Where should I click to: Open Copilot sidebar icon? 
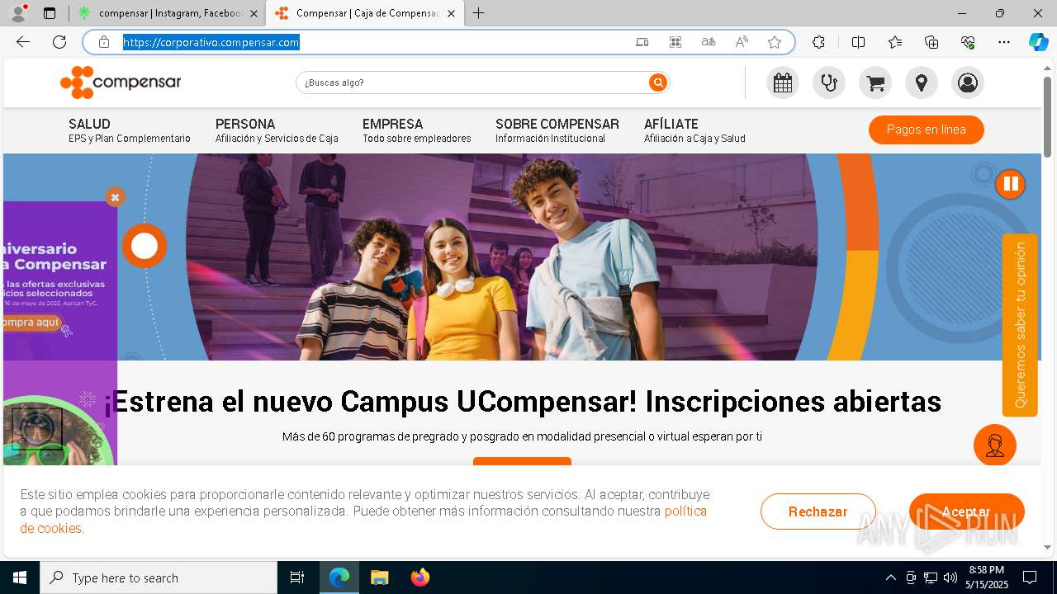click(x=1039, y=42)
